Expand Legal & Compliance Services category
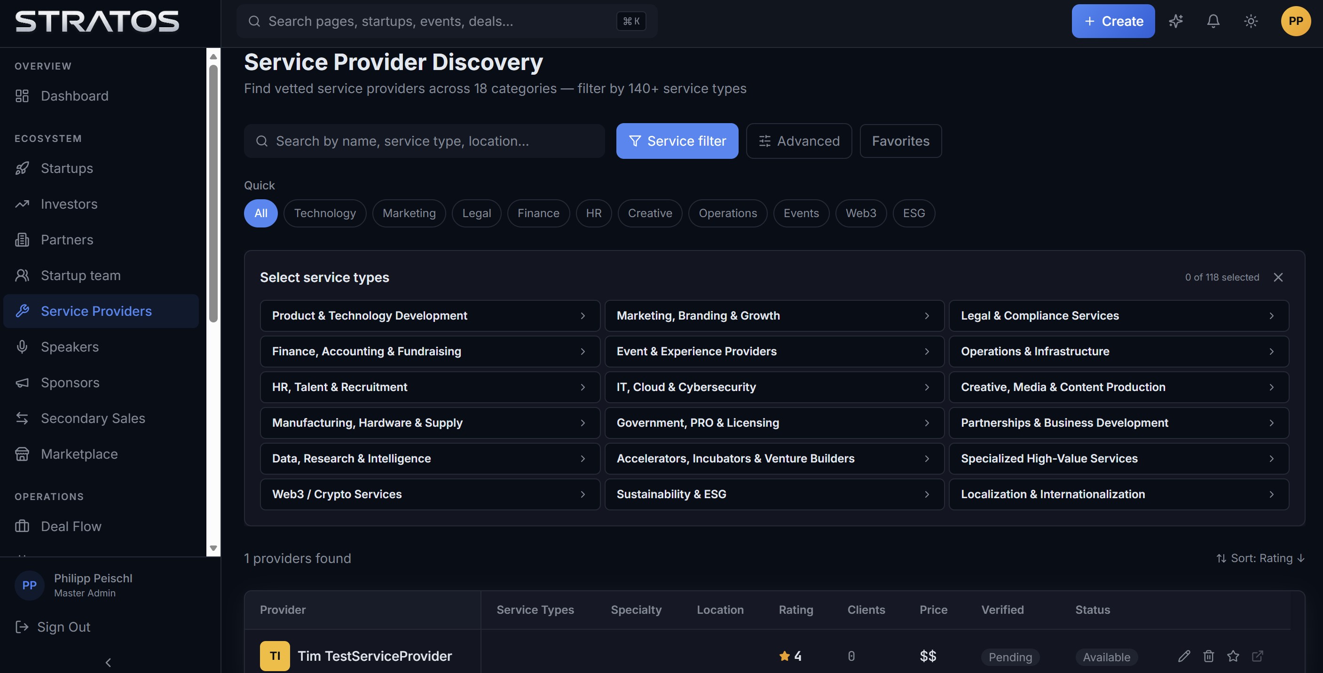Image resolution: width=1323 pixels, height=673 pixels. tap(1118, 316)
